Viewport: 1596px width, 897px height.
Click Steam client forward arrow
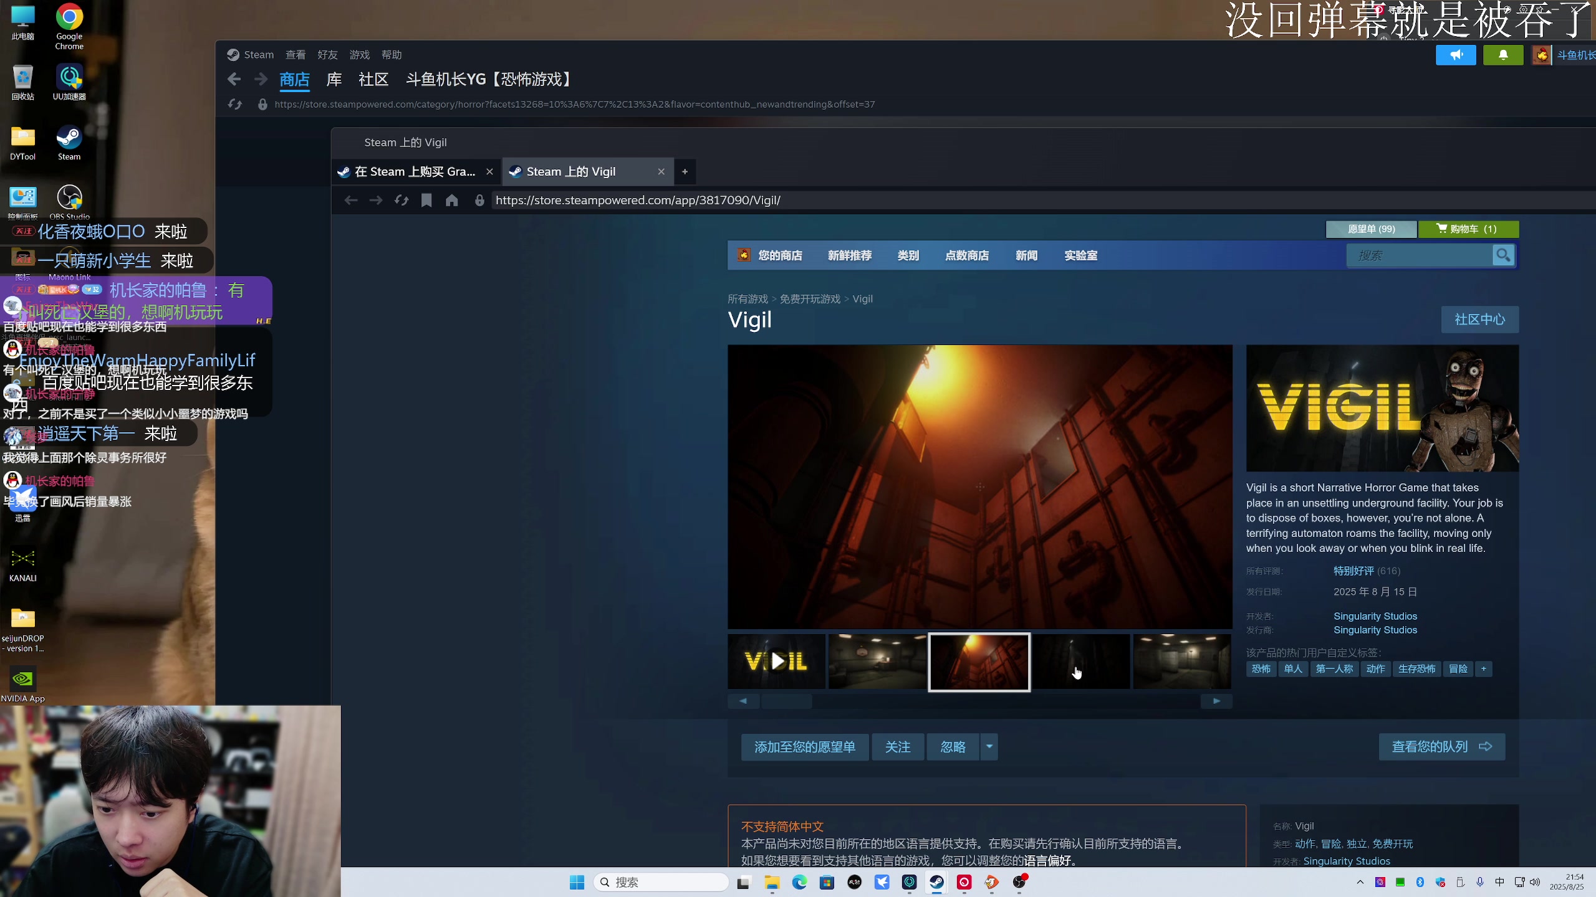point(261,79)
